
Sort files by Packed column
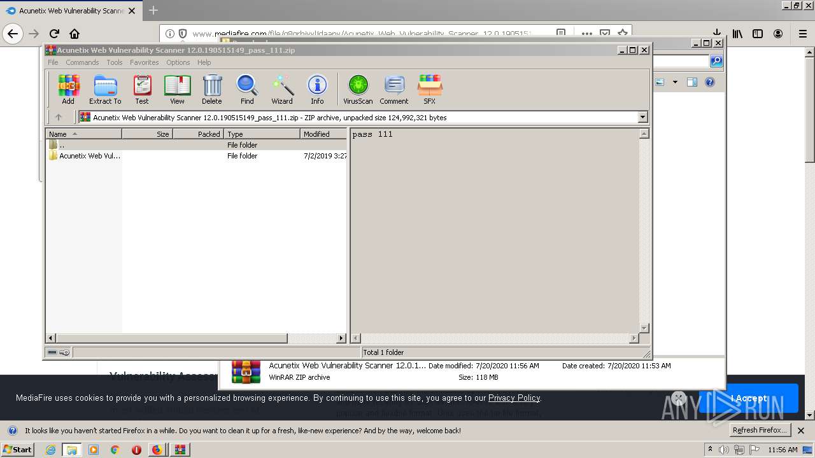(198, 134)
